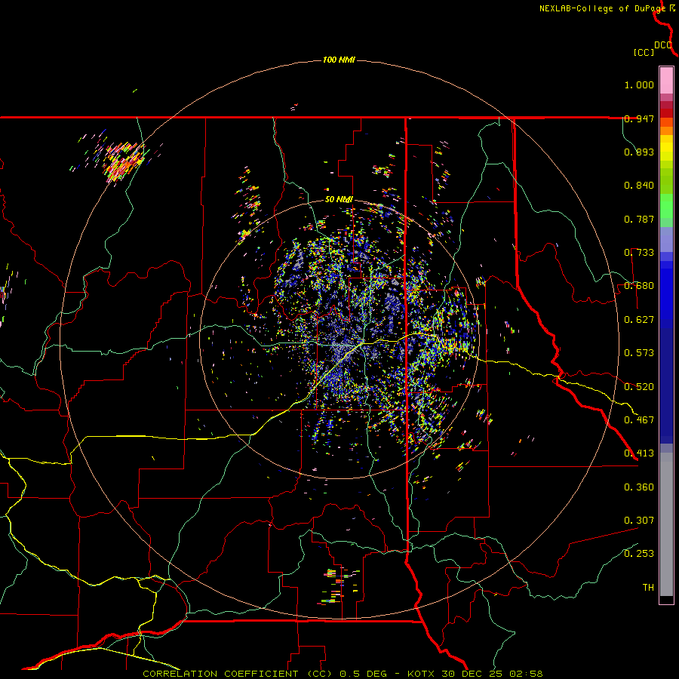Click the [CC] legend header label
The width and height of the screenshot is (679, 679).
coord(644,52)
